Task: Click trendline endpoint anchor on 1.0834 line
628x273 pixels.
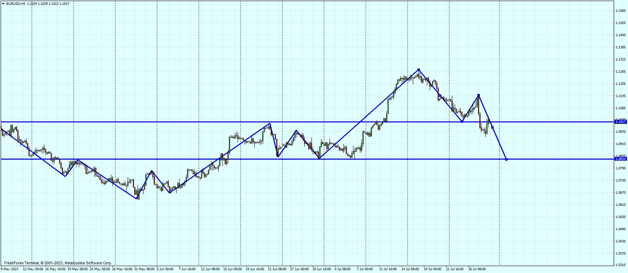Action: (507, 159)
